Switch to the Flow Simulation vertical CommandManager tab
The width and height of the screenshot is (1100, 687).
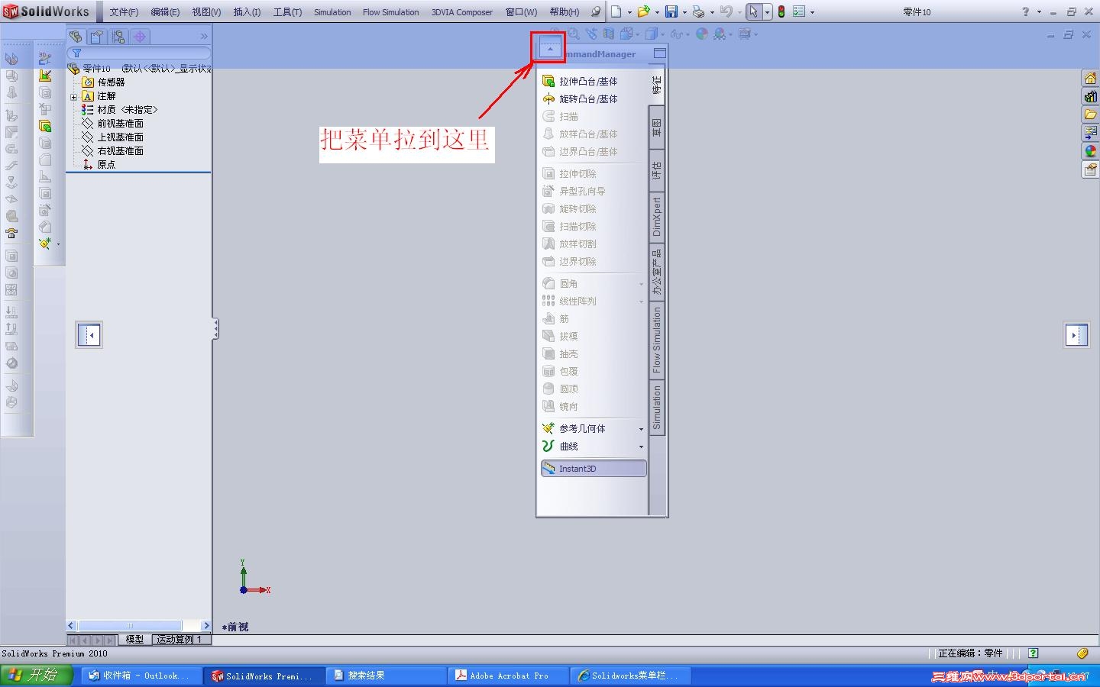coord(656,340)
